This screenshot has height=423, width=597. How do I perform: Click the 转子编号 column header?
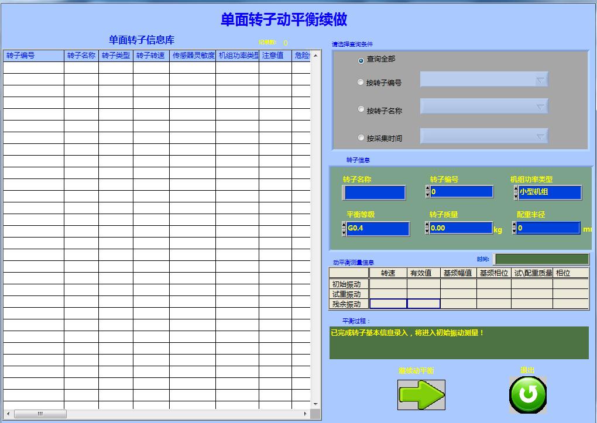pyautogui.click(x=31, y=57)
